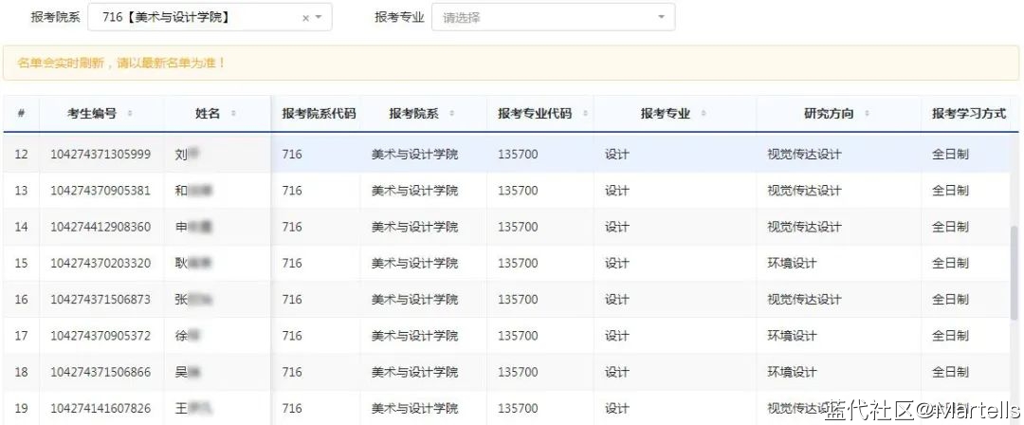
Task: Select candidate number 104274371305999 in row 12
Action: click(x=101, y=155)
